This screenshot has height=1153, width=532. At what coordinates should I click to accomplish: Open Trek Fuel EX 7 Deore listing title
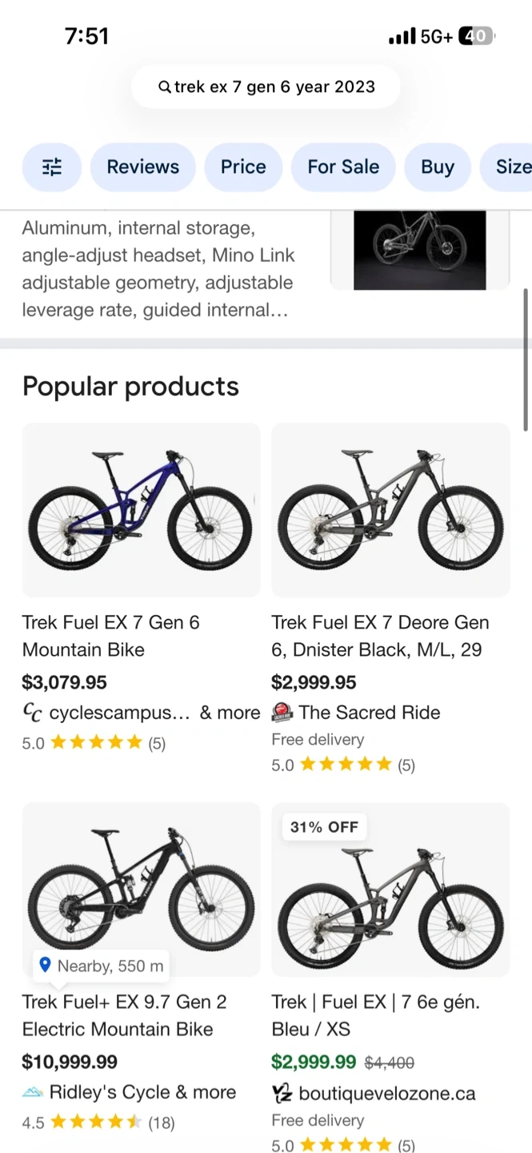[x=380, y=636]
